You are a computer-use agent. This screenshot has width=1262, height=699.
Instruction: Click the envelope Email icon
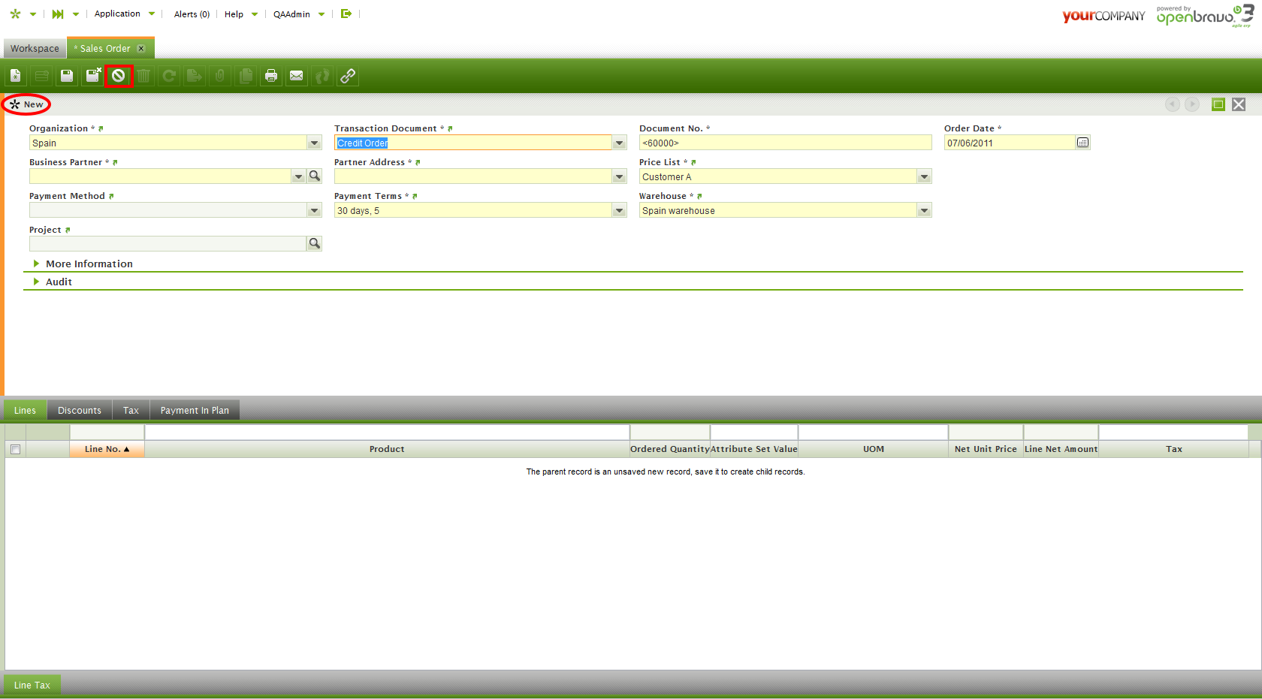point(297,76)
